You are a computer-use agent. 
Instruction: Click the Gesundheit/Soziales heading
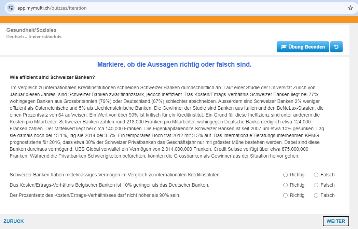click(31, 30)
